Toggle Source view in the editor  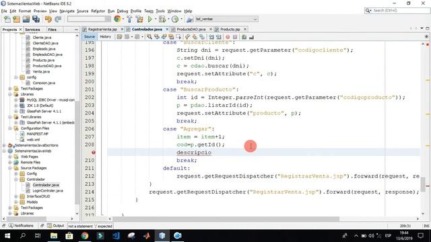click(90, 36)
